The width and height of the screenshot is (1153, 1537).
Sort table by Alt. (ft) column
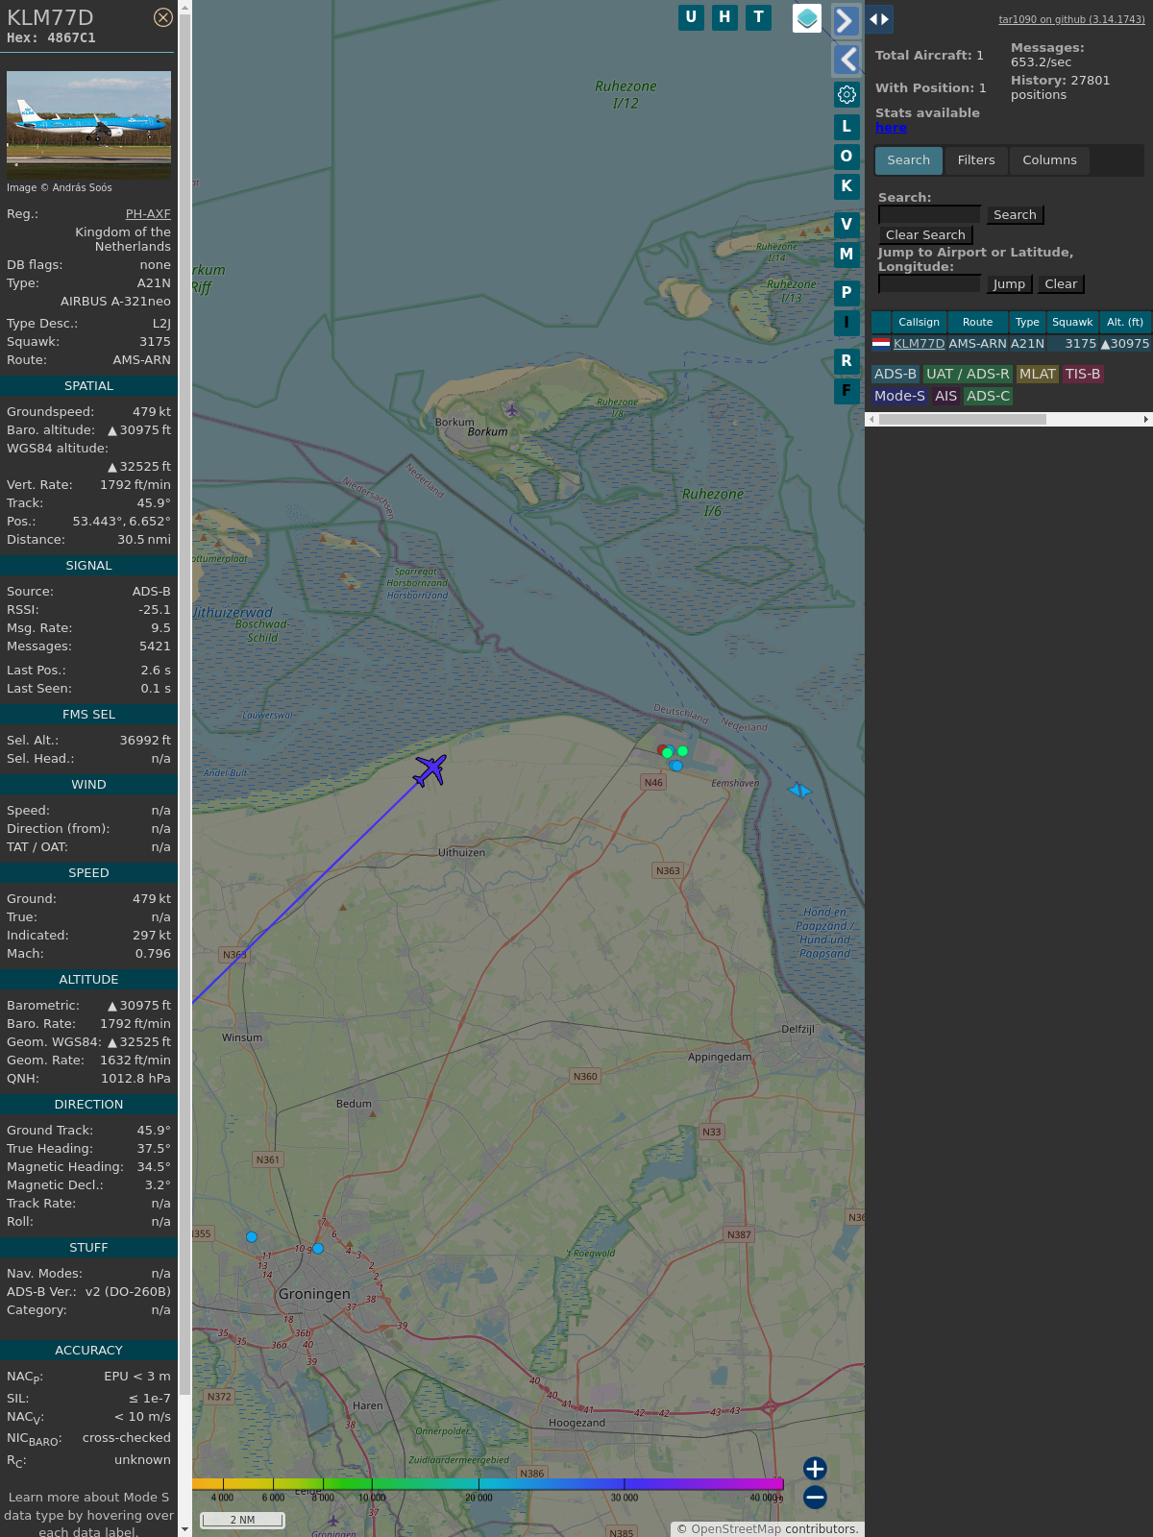pyautogui.click(x=1124, y=323)
